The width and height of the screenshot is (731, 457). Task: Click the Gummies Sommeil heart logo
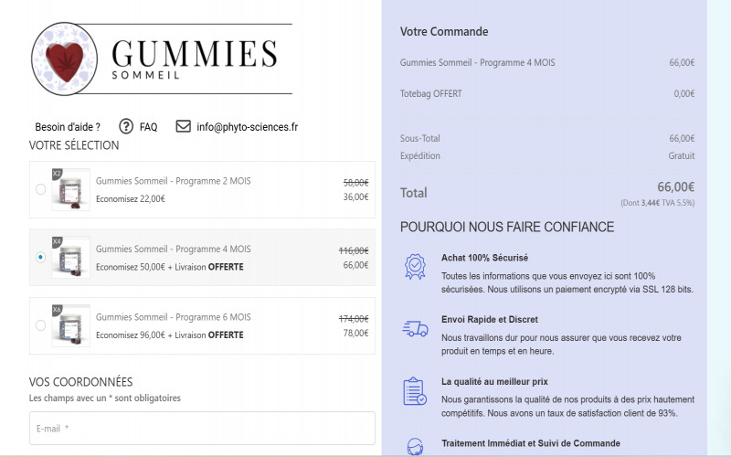[64, 58]
